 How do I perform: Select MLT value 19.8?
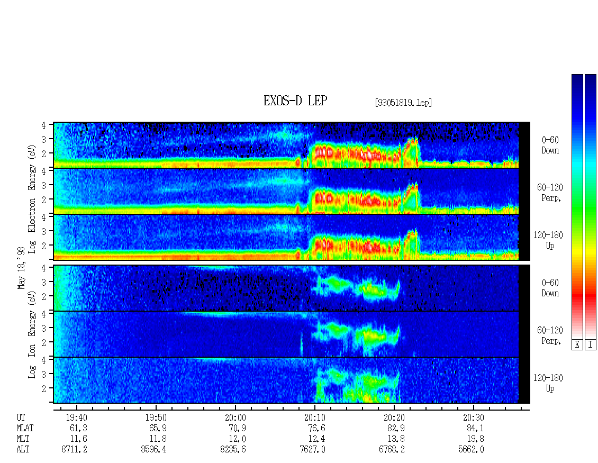[475, 439]
